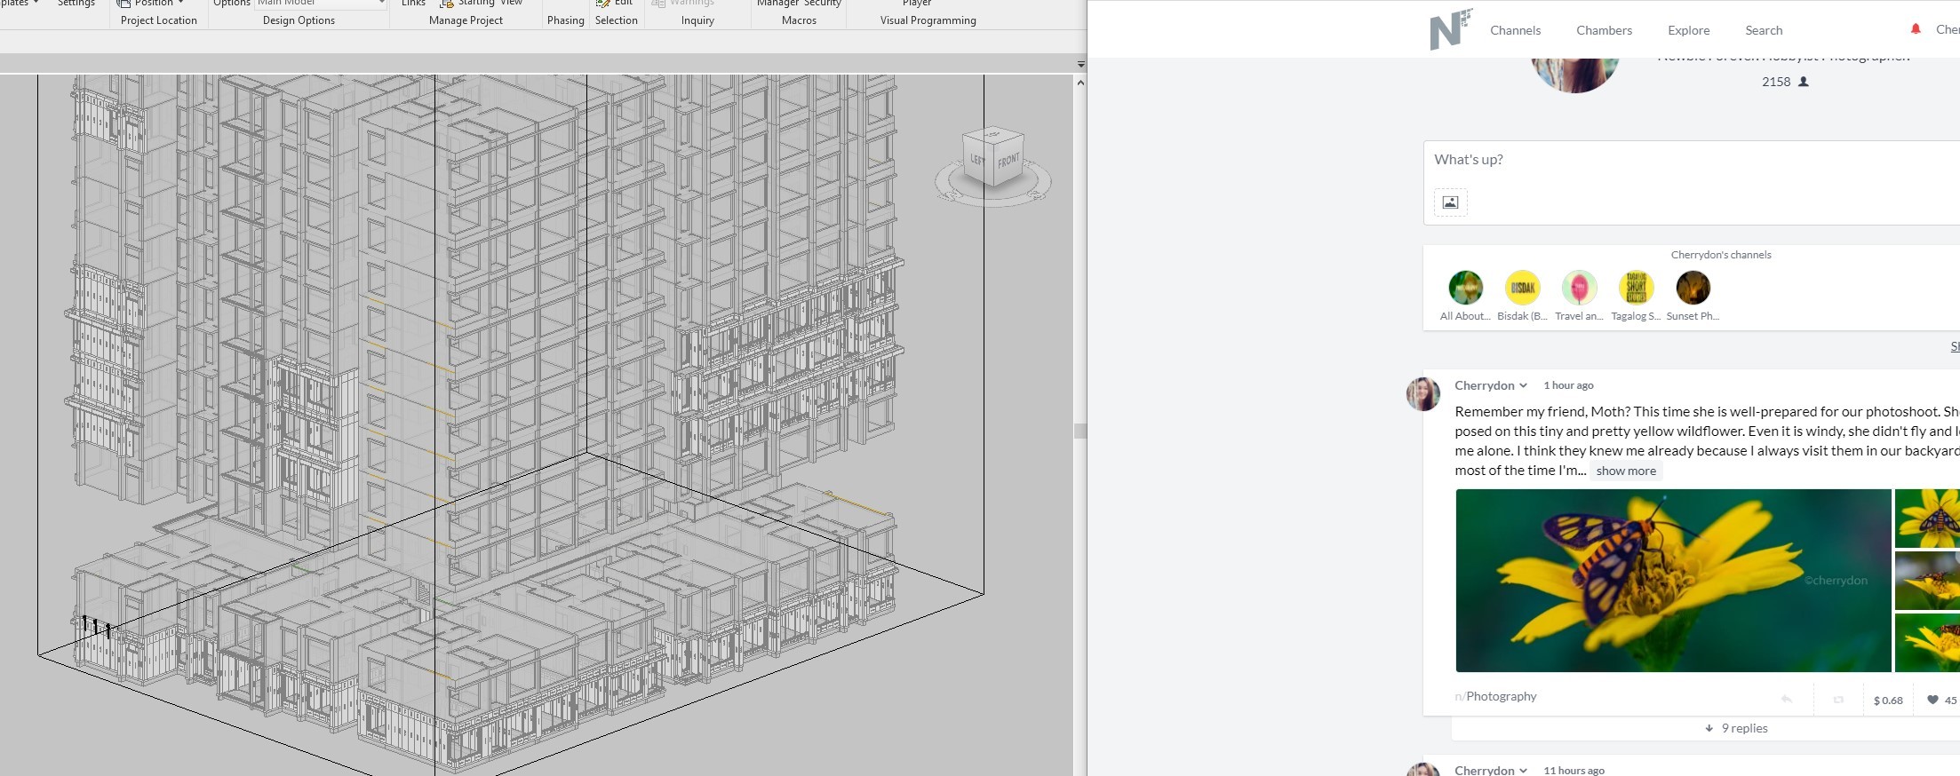Click the Cherrydon's channels heading
Viewport: 1960px width, 776px height.
tap(1721, 255)
